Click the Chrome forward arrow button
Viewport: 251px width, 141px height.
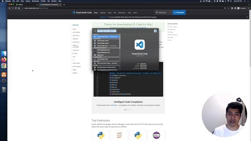point(13,8)
